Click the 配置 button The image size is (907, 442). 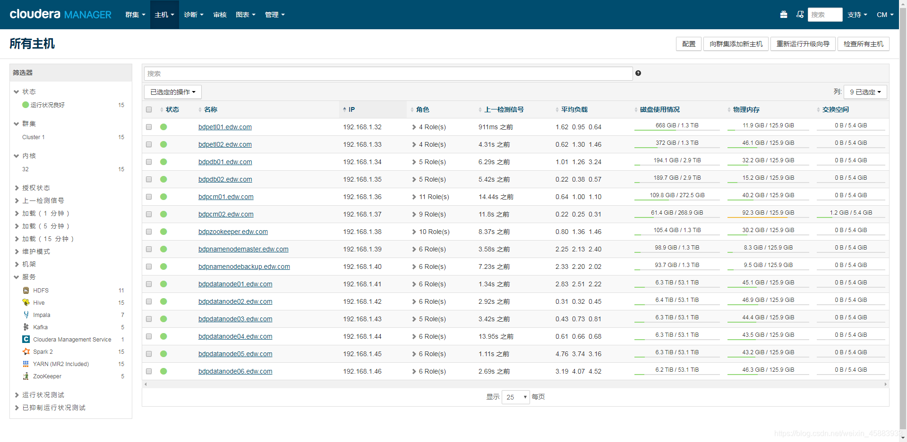[x=689, y=44]
